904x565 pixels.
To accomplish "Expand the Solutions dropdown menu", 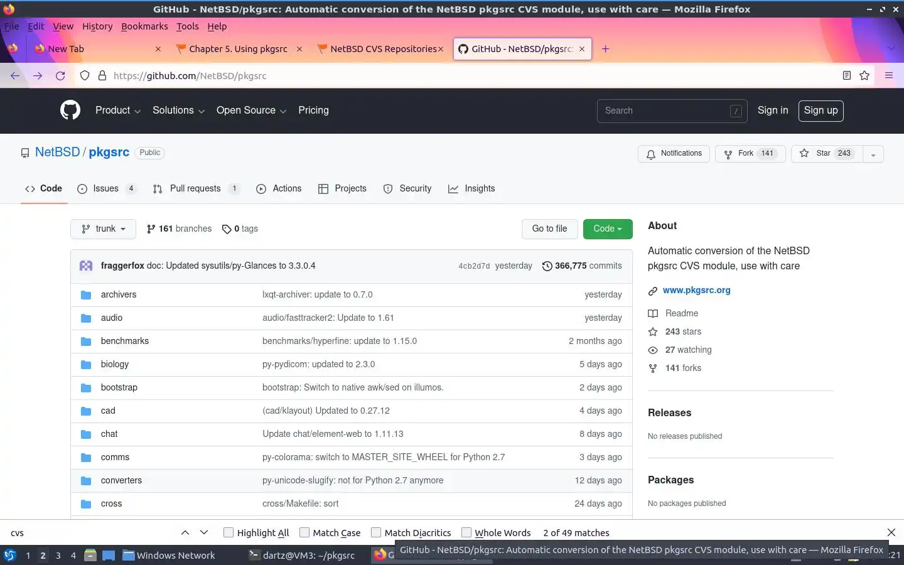I will coord(179,110).
